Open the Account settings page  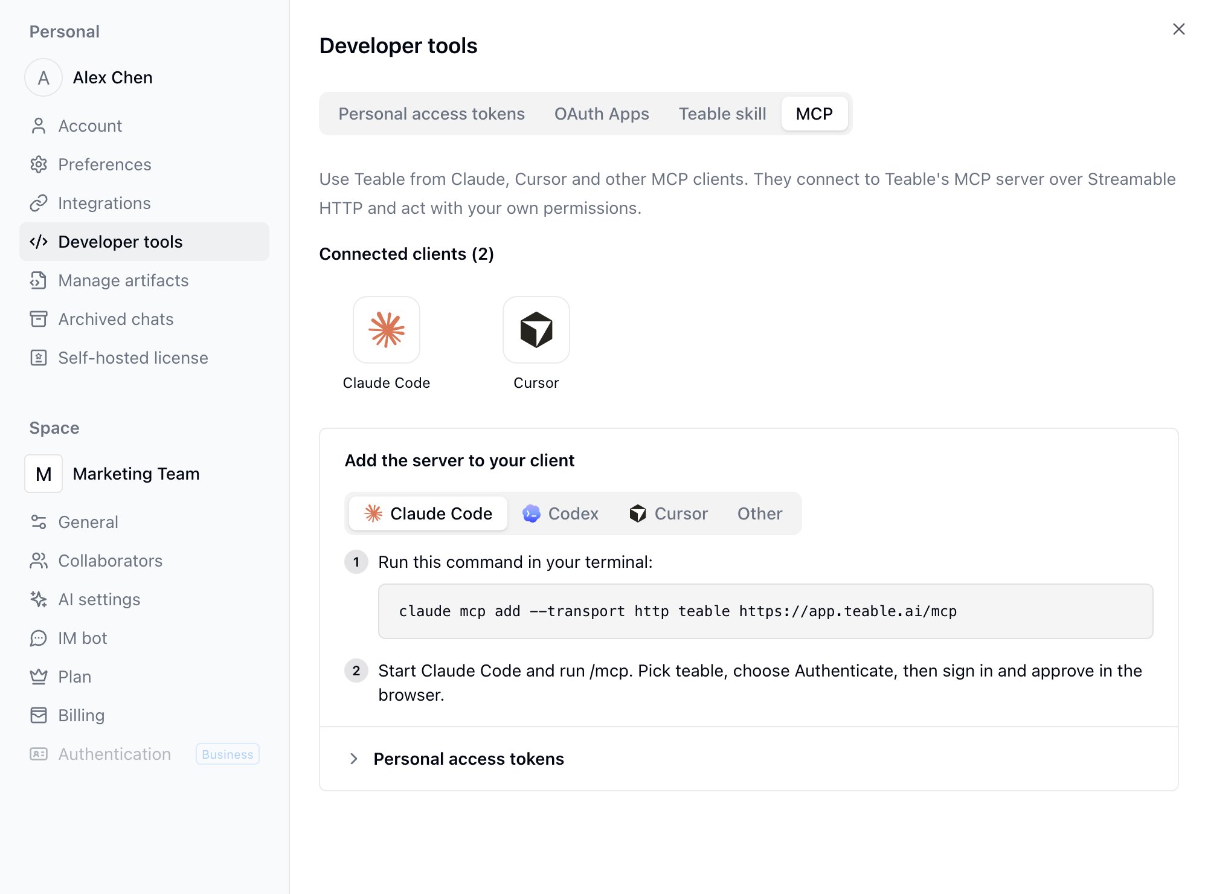pos(144,126)
